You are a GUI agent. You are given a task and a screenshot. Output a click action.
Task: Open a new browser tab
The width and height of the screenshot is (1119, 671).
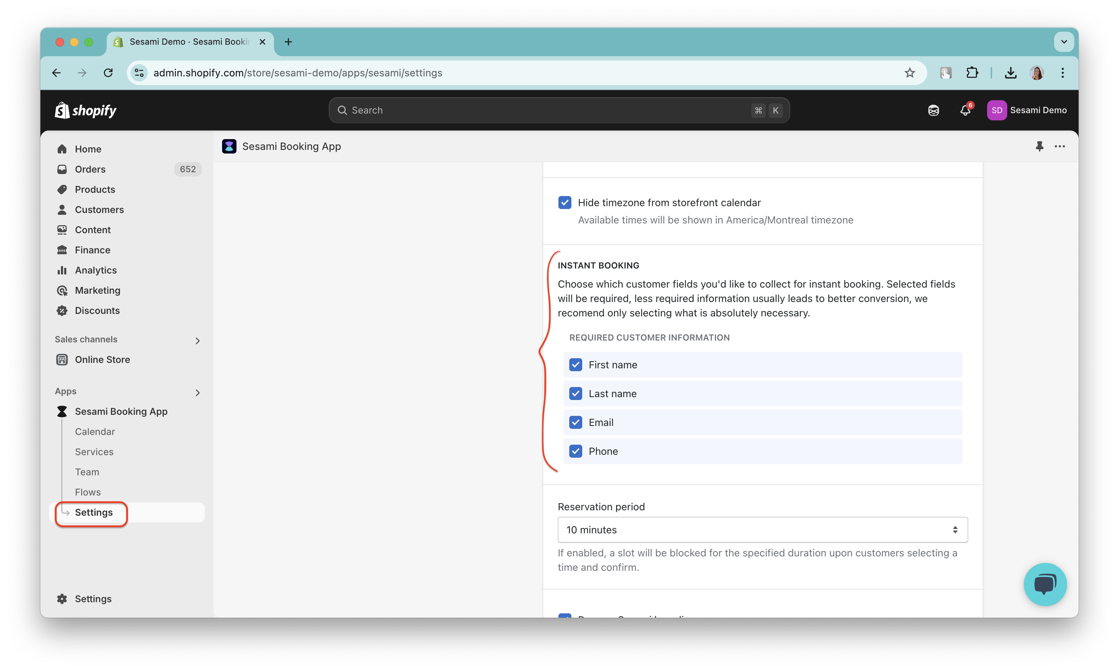pos(288,42)
